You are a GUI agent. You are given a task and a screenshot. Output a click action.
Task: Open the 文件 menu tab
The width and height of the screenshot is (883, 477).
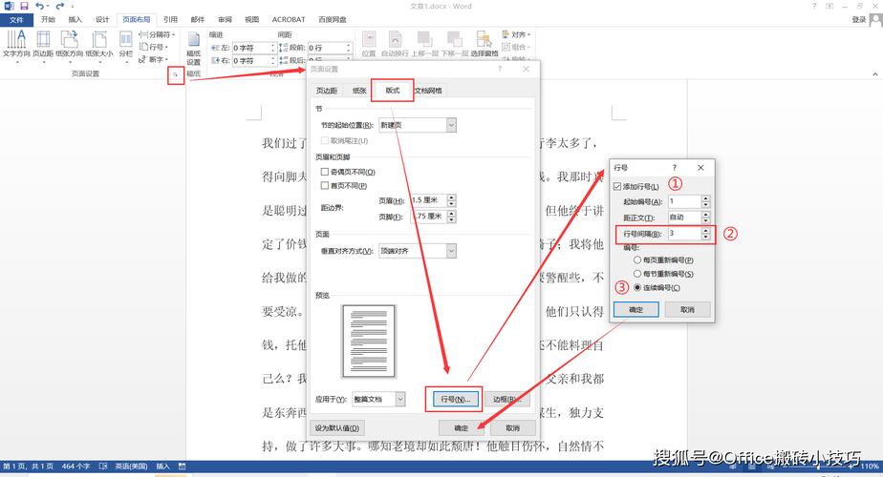click(x=16, y=20)
